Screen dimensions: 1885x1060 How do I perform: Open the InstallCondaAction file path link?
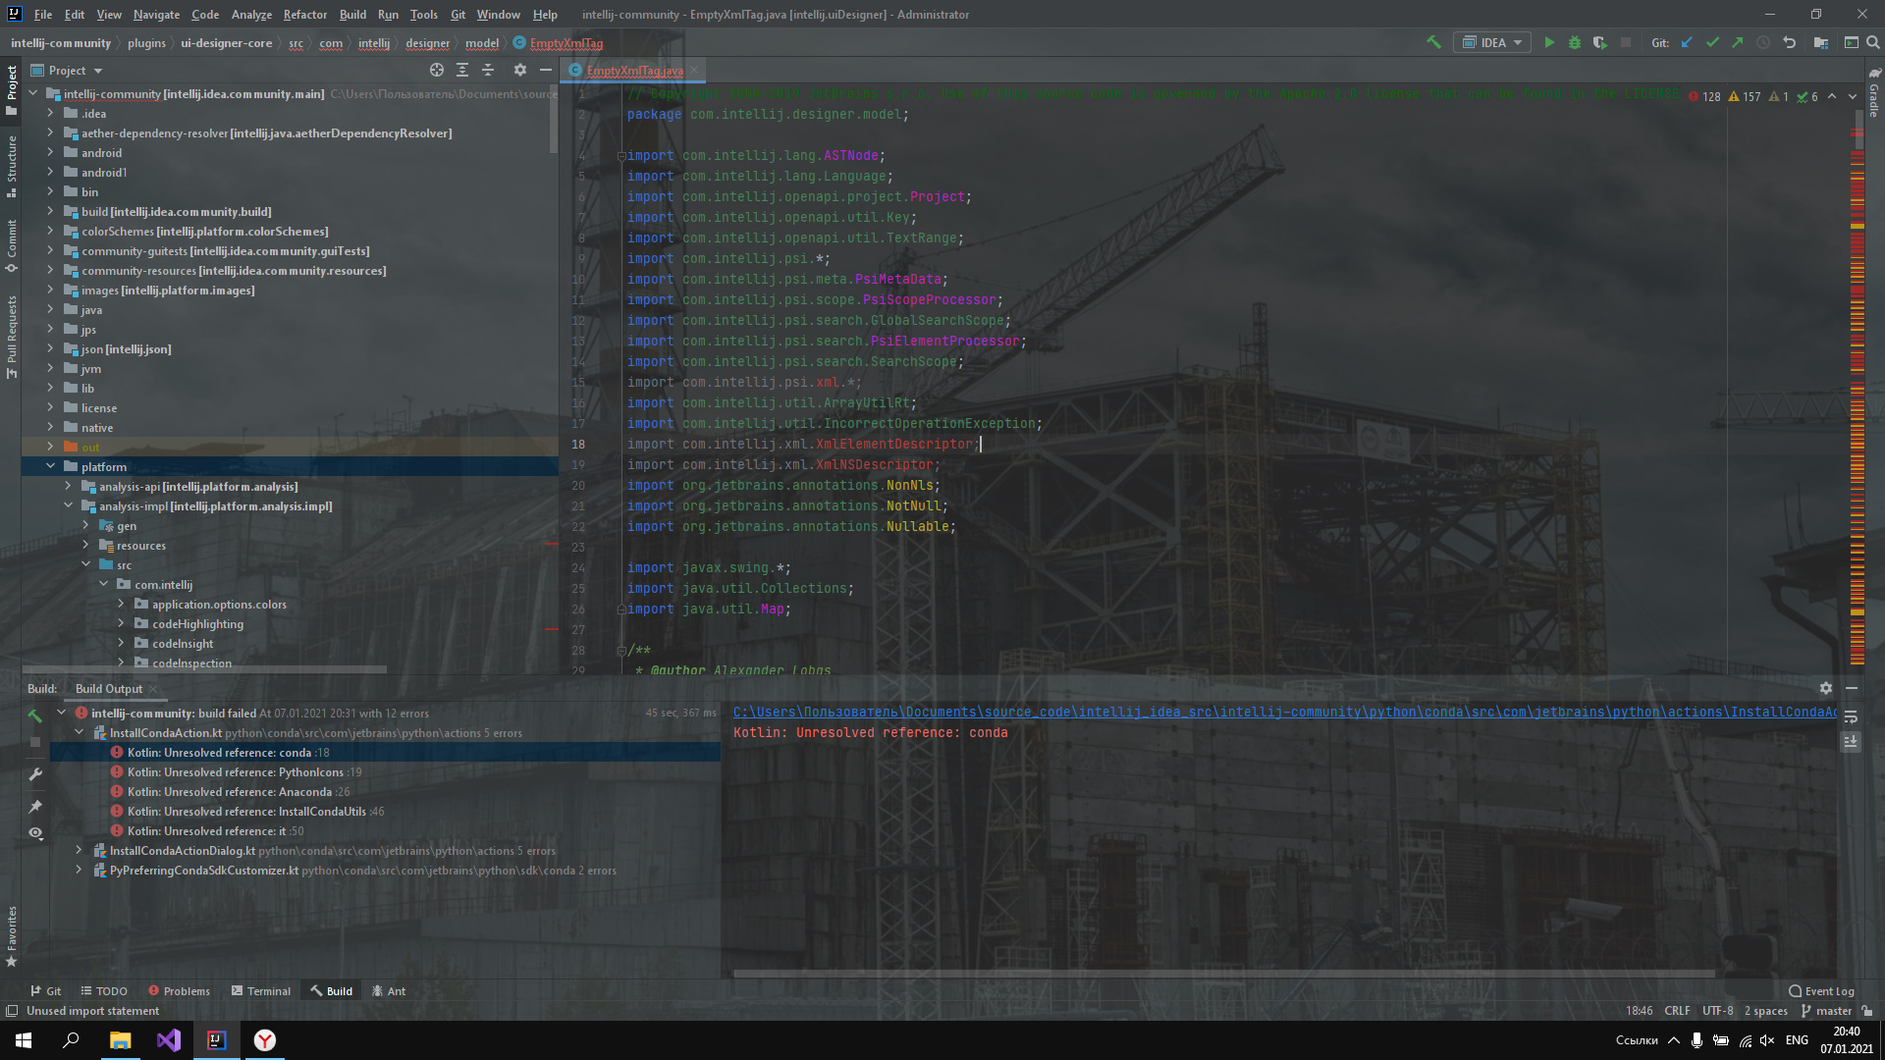[x=1284, y=712]
